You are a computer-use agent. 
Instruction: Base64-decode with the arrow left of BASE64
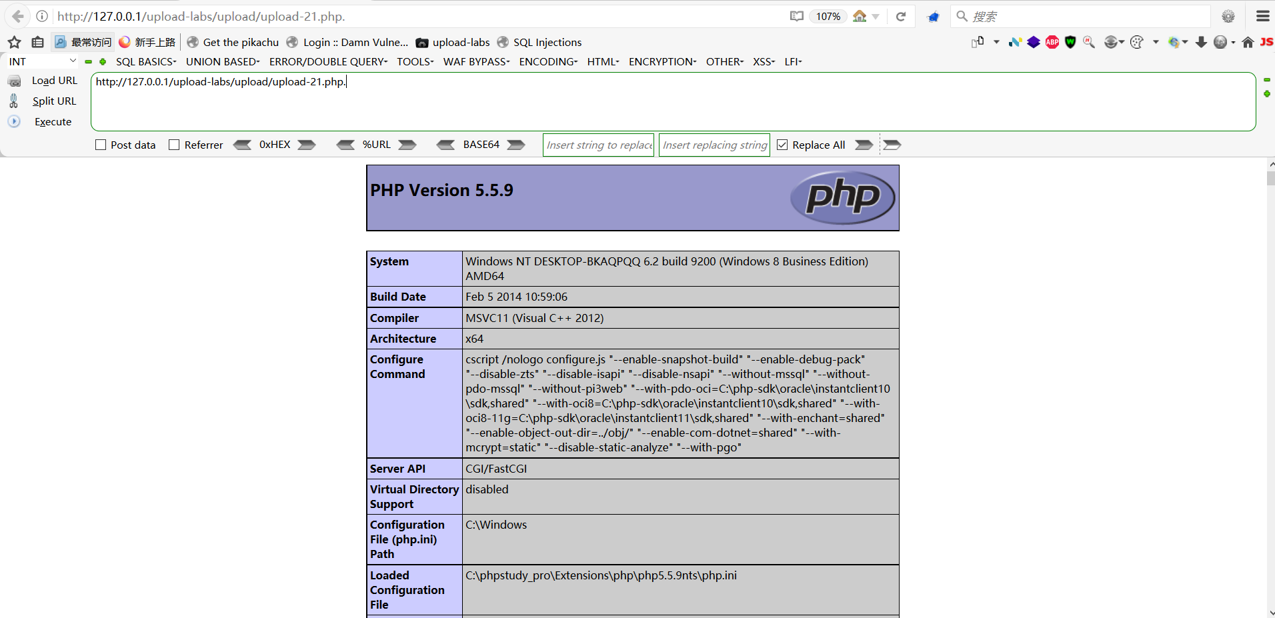pyautogui.click(x=445, y=145)
